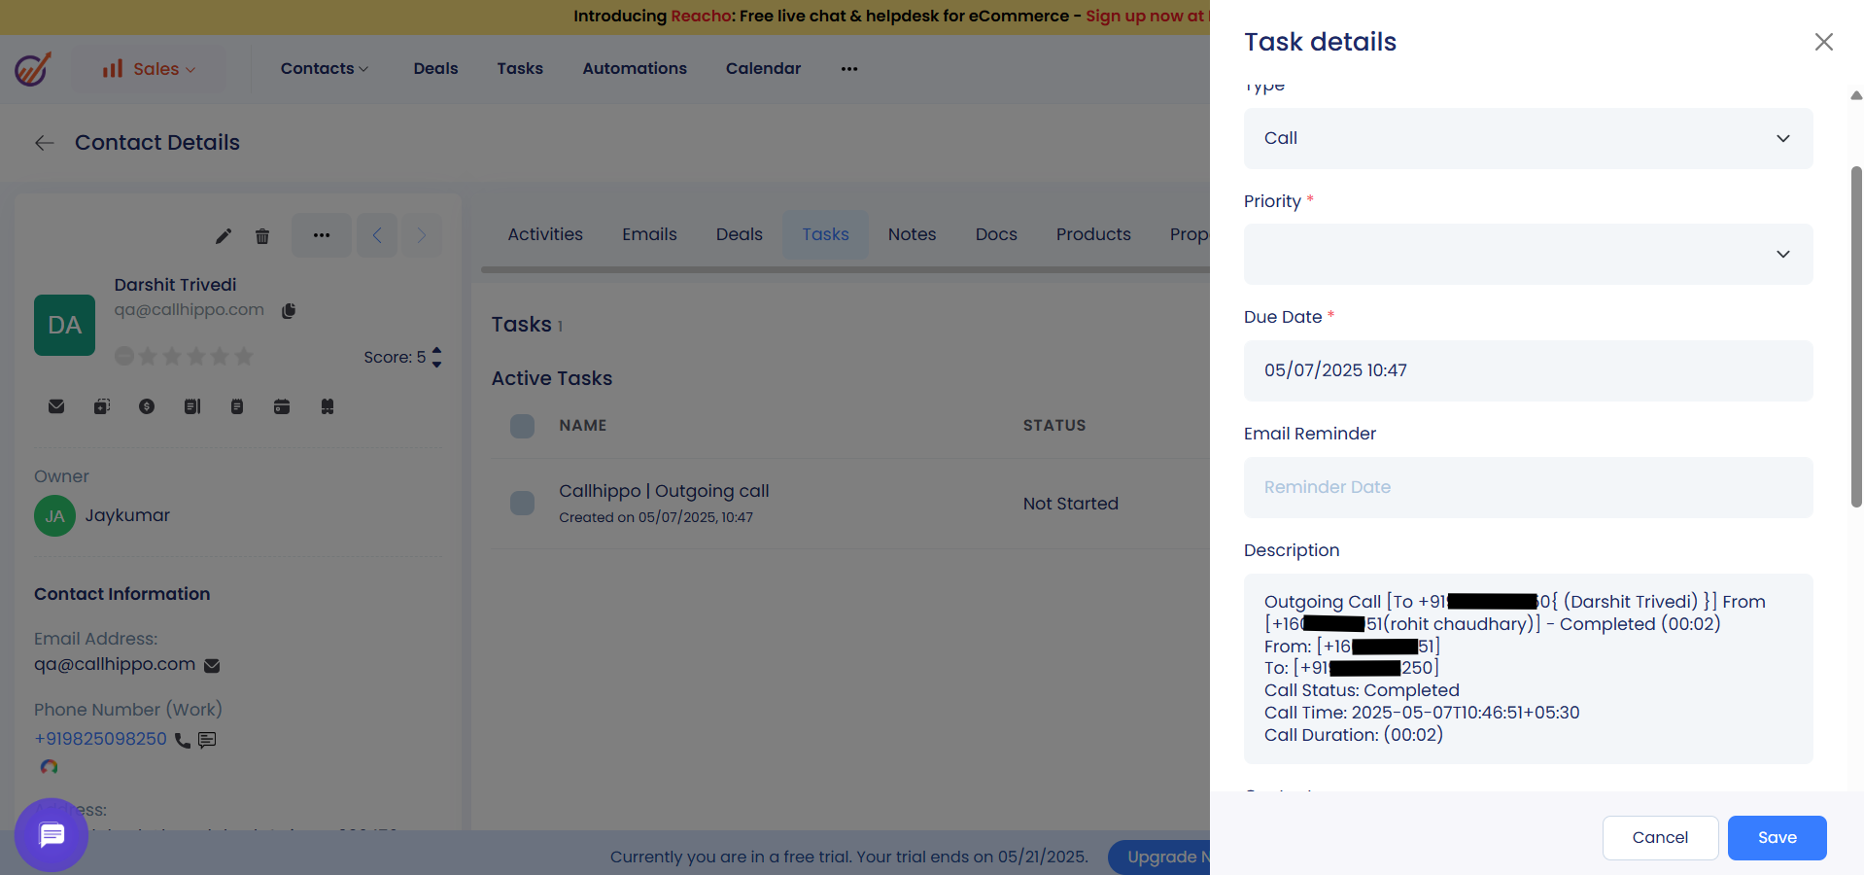This screenshot has width=1864, height=875.
Task: Delete contact using trash icon
Action: (262, 236)
